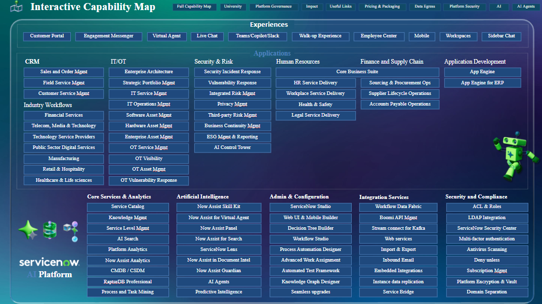Switch to the Platform Governance tab

tap(273, 7)
